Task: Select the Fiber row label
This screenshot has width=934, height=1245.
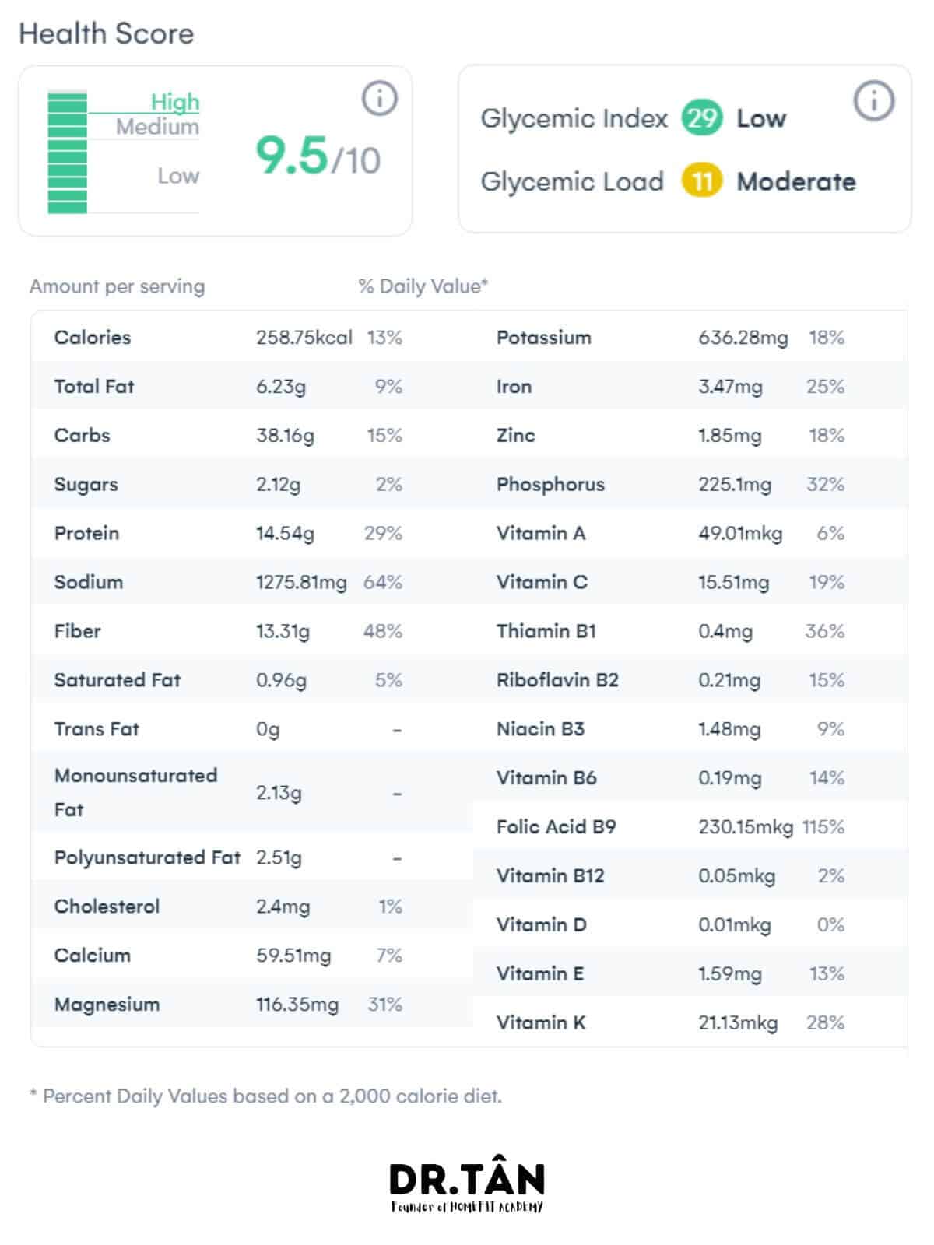Action: 77,631
